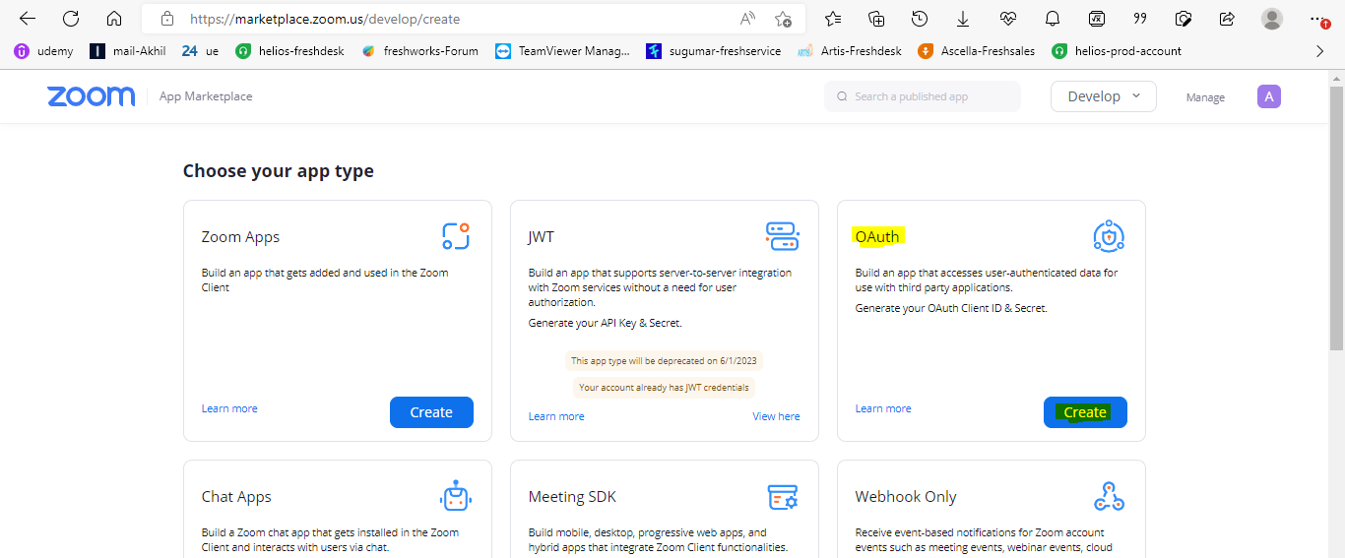The width and height of the screenshot is (1345, 558).
Task: Show more bookmarks with the chevron
Action: point(1319,51)
